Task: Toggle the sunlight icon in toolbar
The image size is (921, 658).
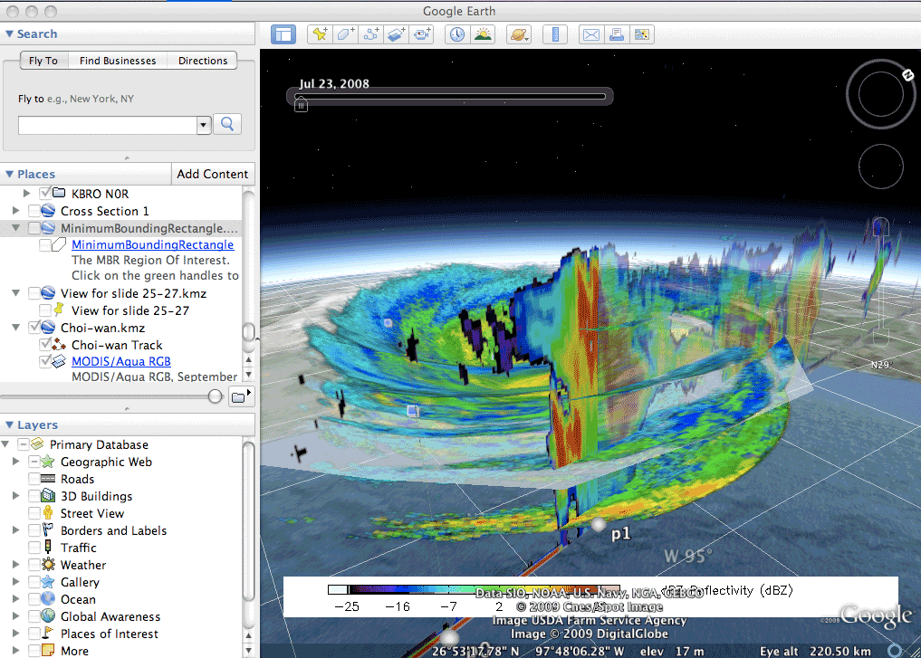Action: click(483, 35)
